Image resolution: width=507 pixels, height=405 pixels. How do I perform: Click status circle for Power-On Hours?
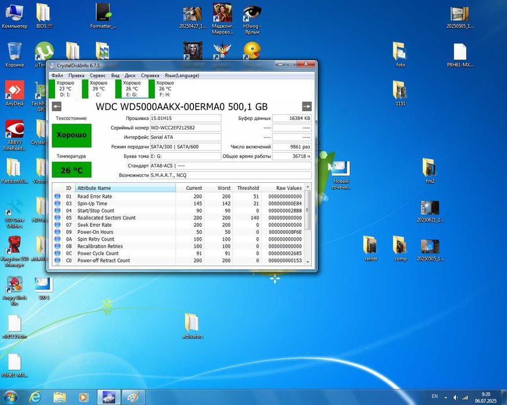pos(57,231)
